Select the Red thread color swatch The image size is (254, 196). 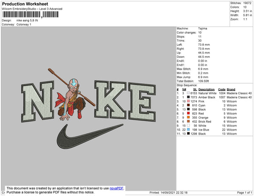tap(188, 113)
